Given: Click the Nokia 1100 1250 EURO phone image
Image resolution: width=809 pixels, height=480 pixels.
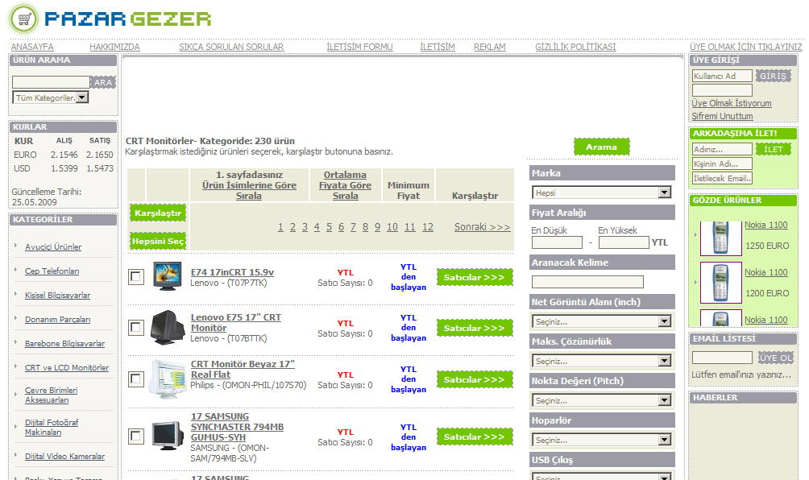Looking at the screenshot, I should coord(721,238).
